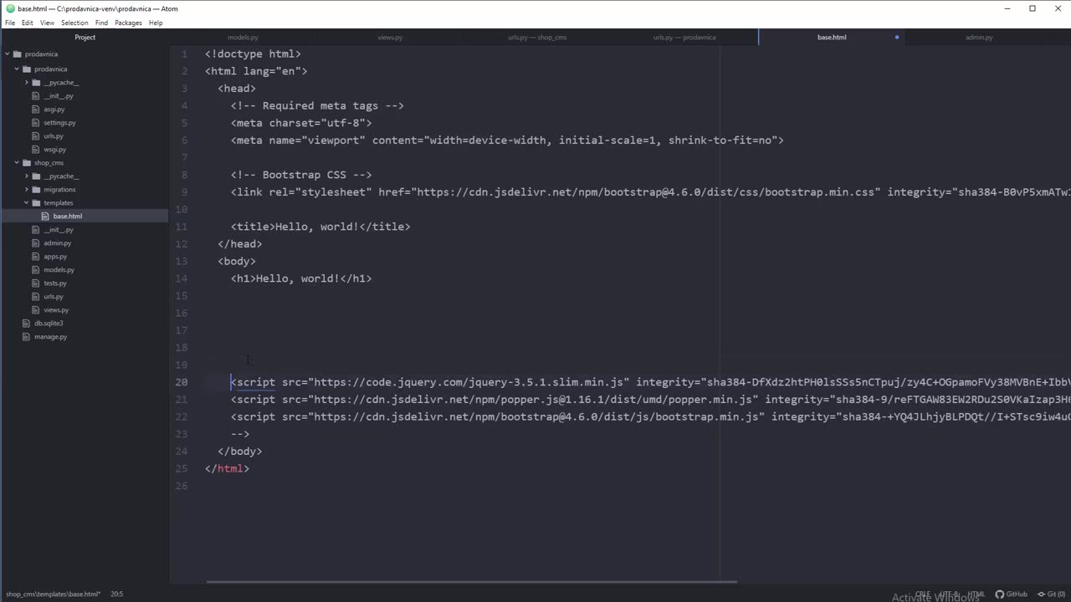1071x602 pixels.
Task: Open urls.py under shop_cms folder
Action: (x=54, y=297)
